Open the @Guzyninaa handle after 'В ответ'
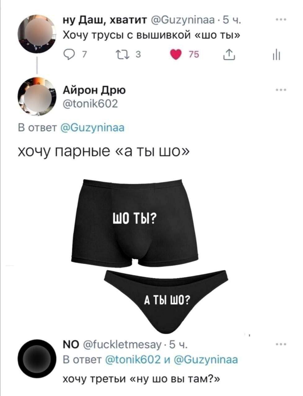Image resolution: width=303 pixels, height=396 pixels. pyautogui.click(x=92, y=127)
